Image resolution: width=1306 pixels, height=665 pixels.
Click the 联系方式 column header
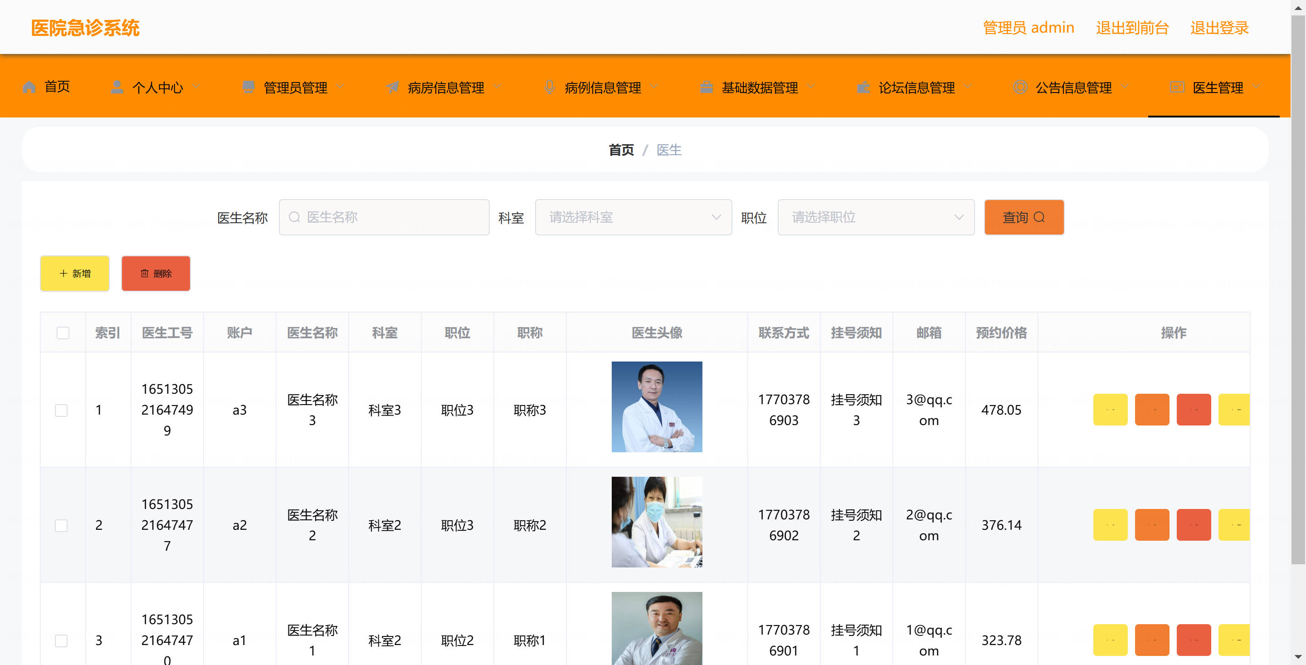tap(783, 333)
